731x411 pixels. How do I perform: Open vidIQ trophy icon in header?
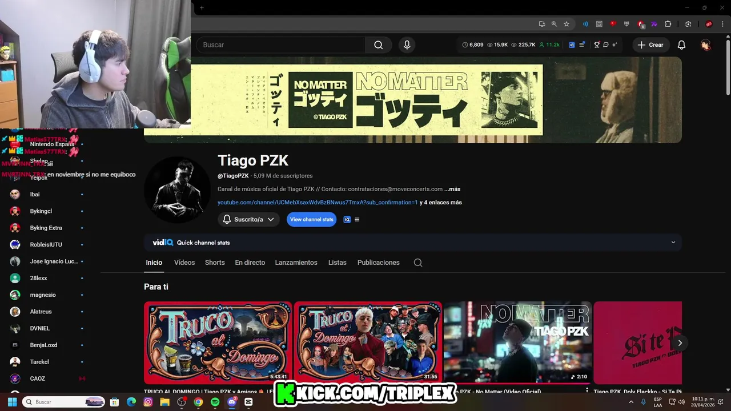pos(597,45)
